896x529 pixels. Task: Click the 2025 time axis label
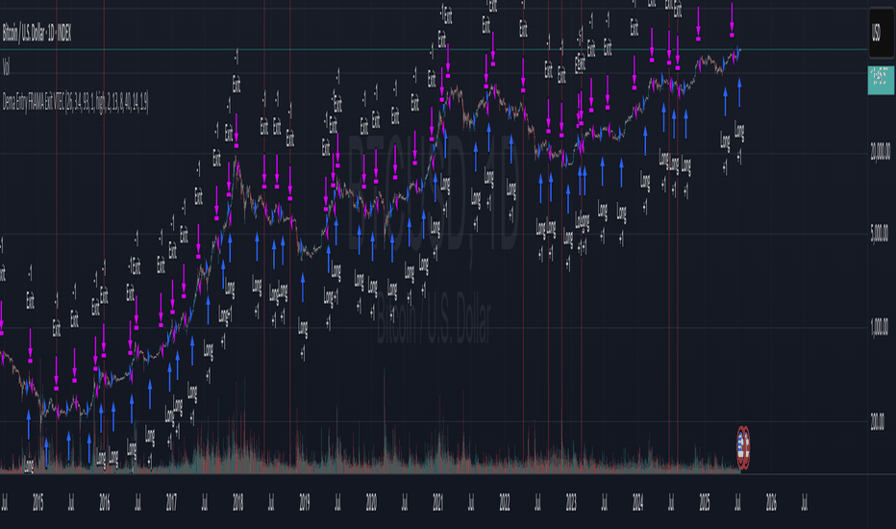click(705, 503)
